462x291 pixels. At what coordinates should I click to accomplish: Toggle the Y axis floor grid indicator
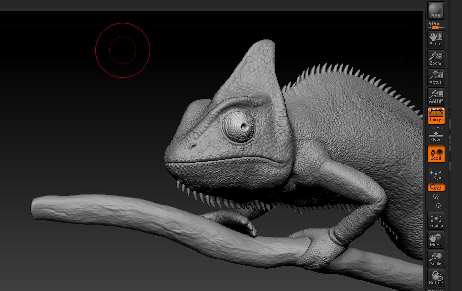click(438, 128)
